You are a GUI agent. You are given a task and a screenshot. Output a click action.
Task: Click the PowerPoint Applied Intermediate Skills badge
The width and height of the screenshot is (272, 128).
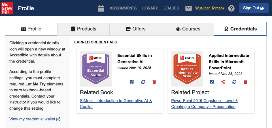[187, 69]
